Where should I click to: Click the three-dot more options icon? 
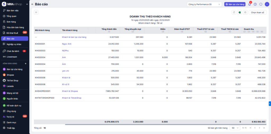[x=261, y=4]
